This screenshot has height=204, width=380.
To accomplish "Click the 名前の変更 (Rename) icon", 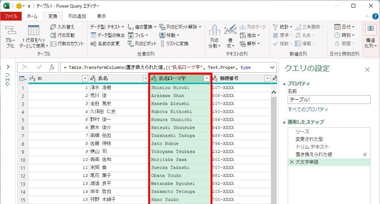I will click(x=93, y=44).
